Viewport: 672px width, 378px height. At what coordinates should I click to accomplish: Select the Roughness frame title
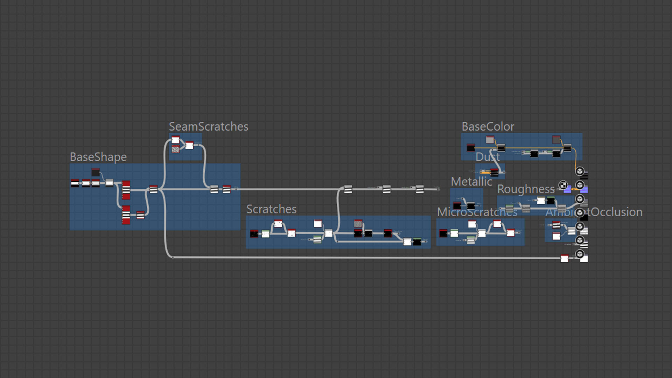pos(526,189)
